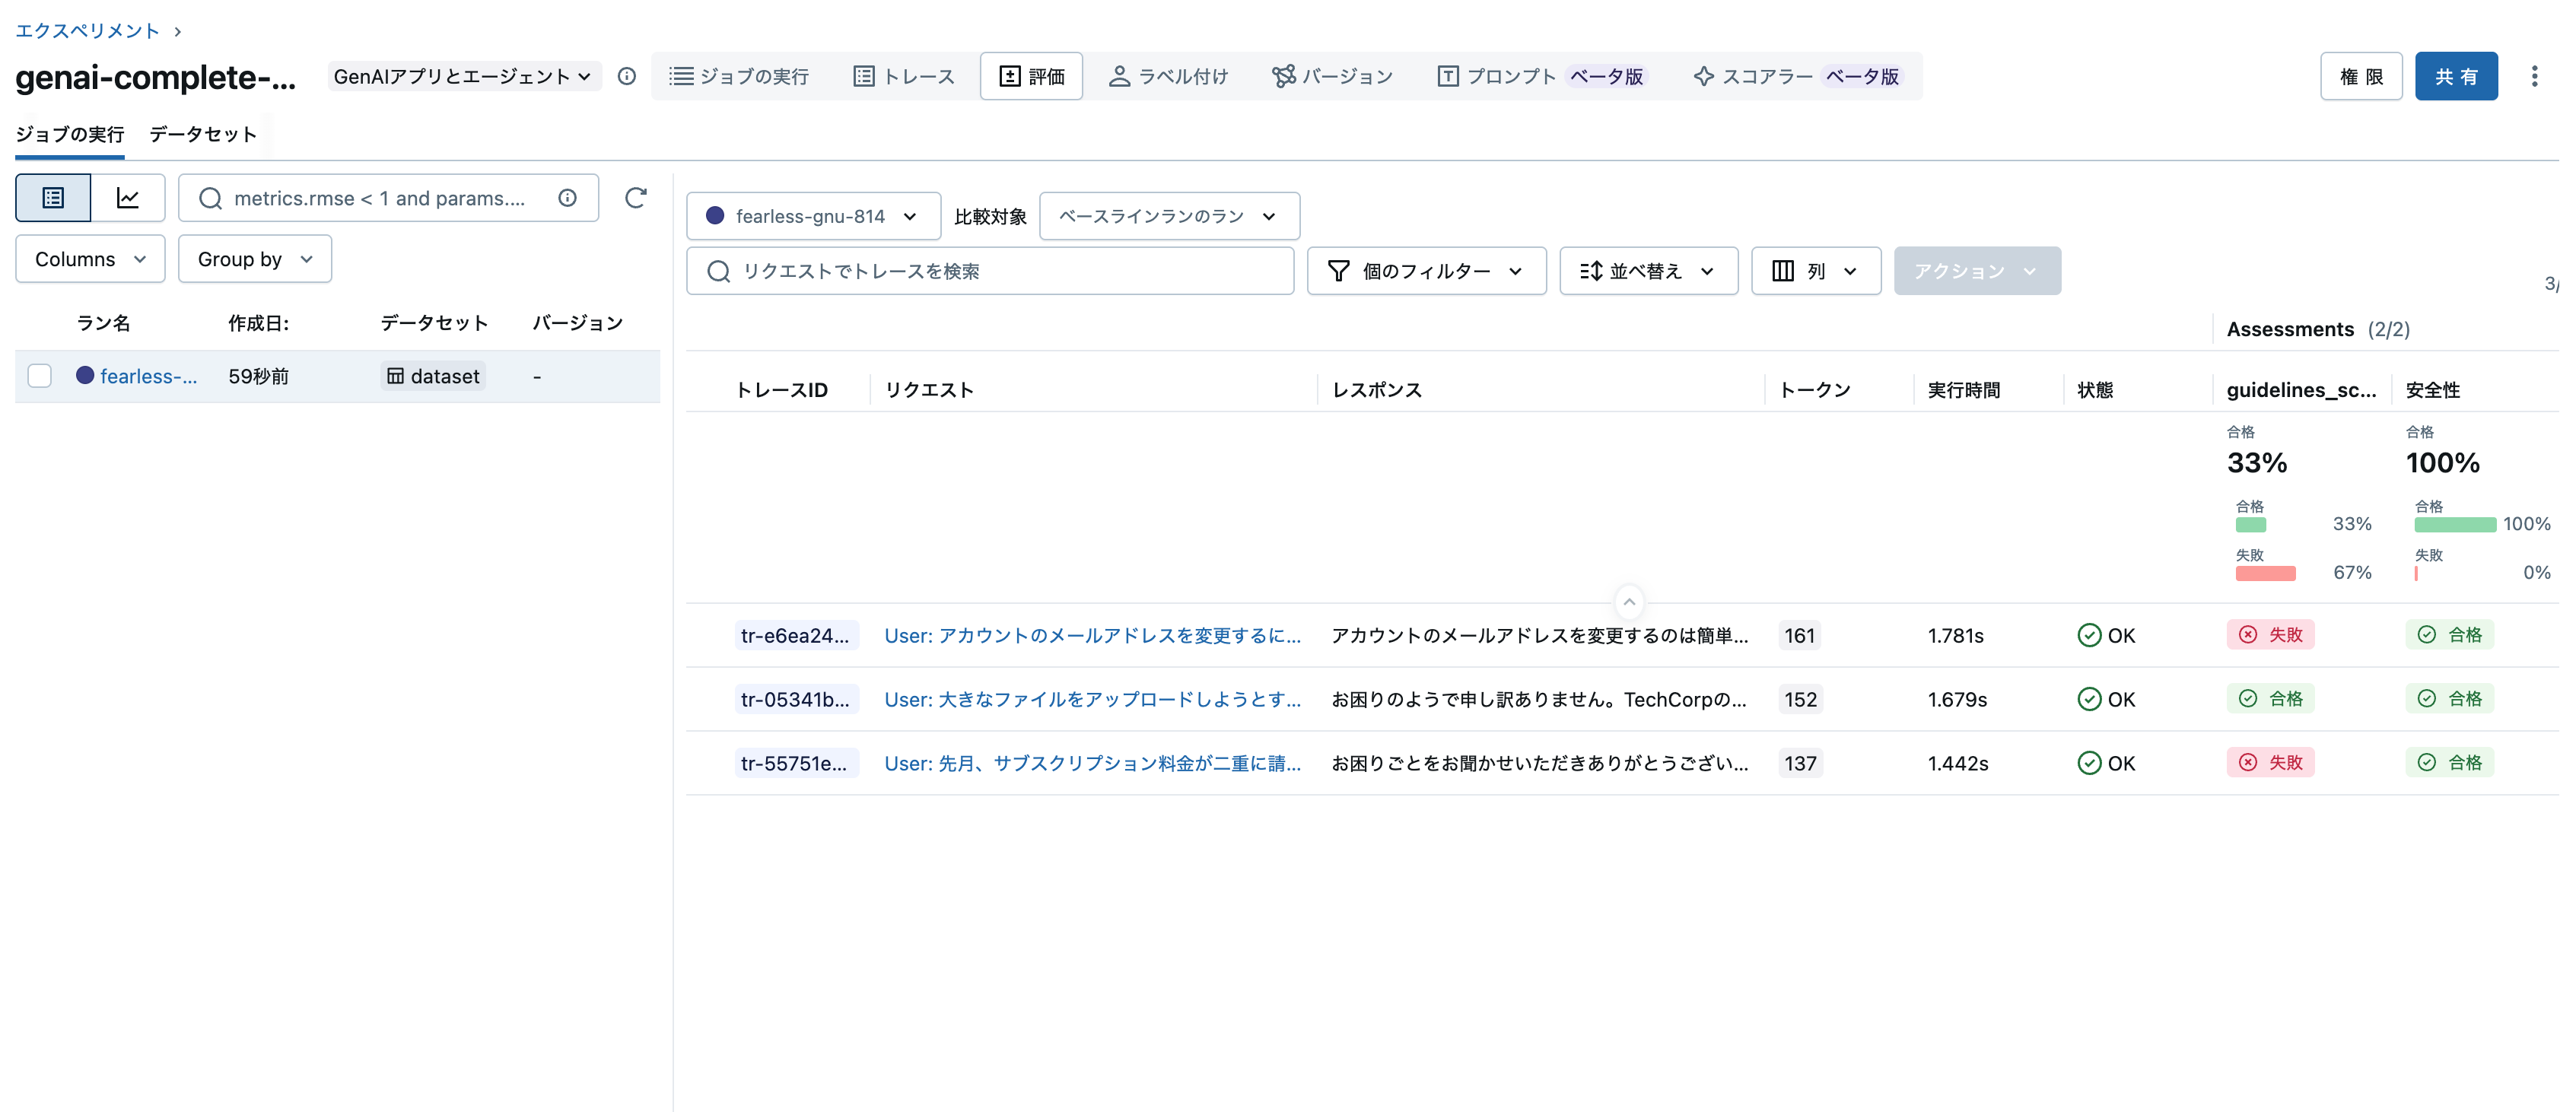
Task: Switch to the データセット tab
Action: coord(203,133)
